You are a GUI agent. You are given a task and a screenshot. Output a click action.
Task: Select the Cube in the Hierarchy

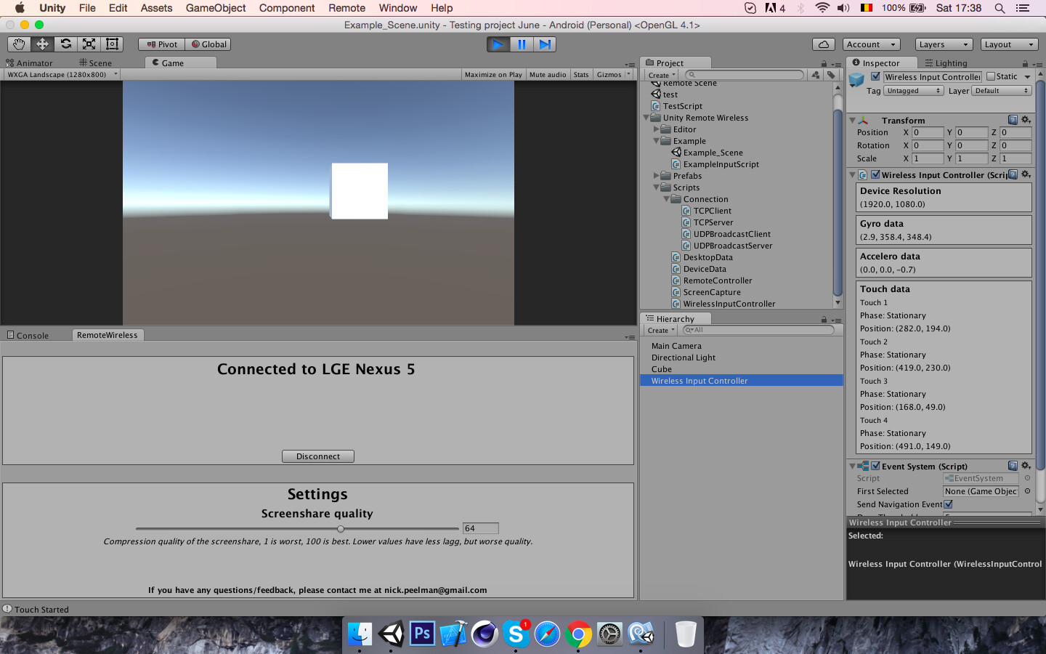(662, 369)
